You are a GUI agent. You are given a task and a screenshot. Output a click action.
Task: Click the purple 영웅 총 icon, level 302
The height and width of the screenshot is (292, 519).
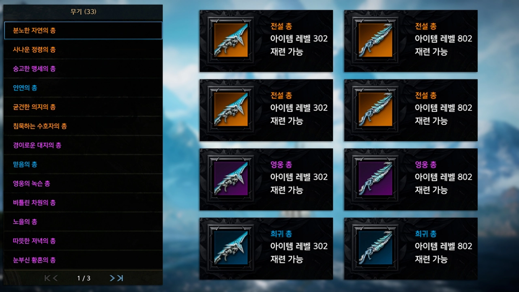point(231,179)
